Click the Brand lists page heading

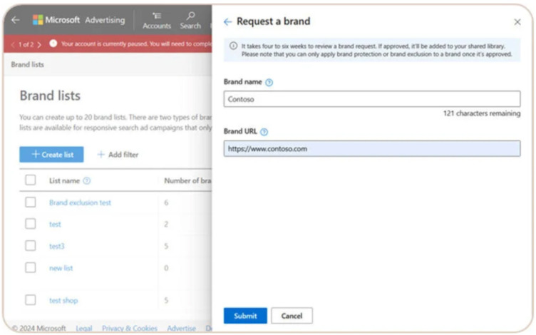coord(50,96)
